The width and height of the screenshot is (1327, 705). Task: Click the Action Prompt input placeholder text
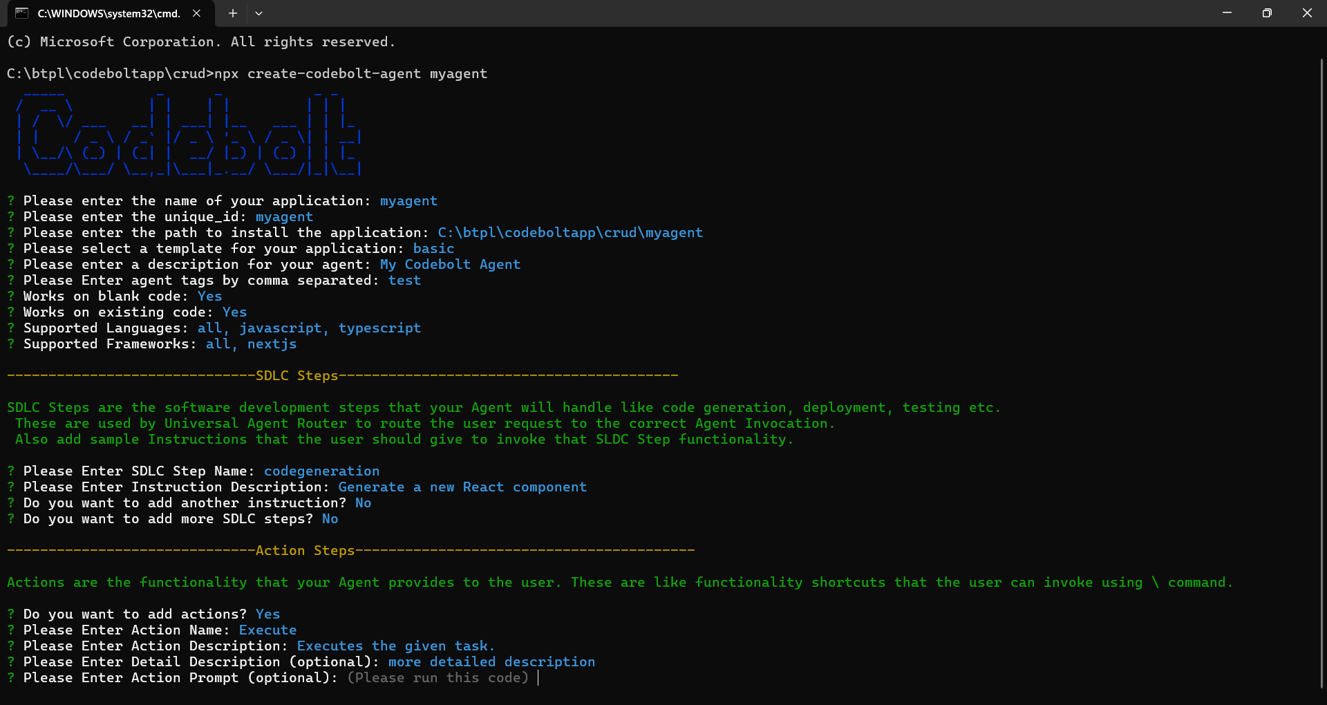(438, 678)
